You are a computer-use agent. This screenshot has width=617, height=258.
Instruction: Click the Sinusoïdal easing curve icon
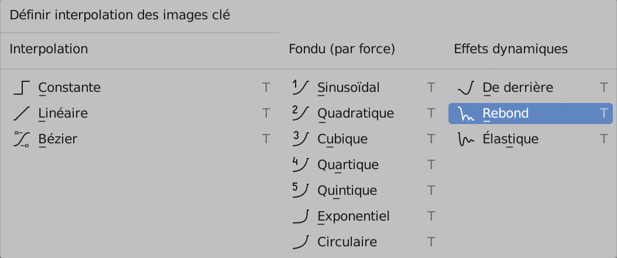300,88
